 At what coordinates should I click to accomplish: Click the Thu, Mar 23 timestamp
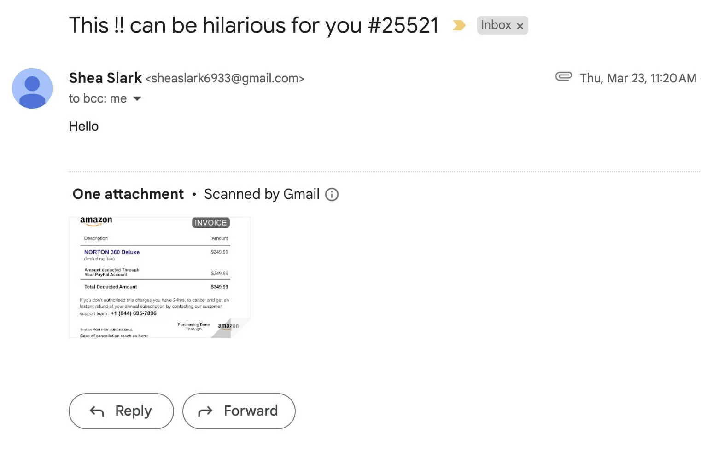pyautogui.click(x=638, y=78)
